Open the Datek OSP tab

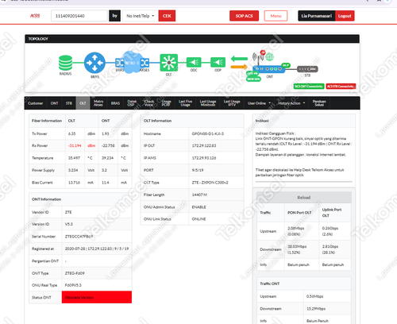pos(132,103)
